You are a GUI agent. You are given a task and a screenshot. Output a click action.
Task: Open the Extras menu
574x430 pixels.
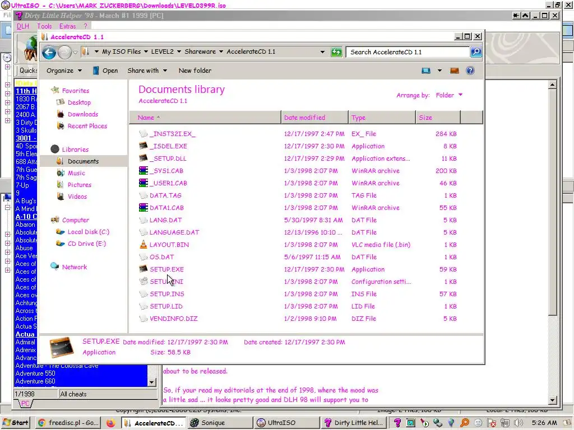click(67, 26)
